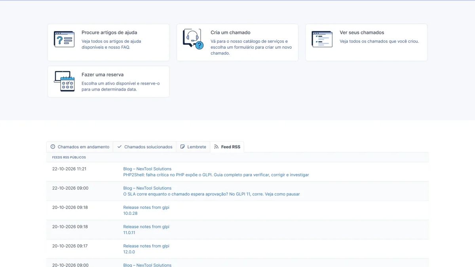Click Release notes from glpi above 11.0.11
The width and height of the screenshot is (475, 267).
click(146, 227)
